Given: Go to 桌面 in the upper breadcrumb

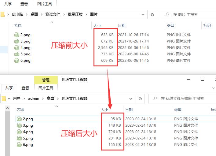Looking at the screenshot, I should 34,14.
